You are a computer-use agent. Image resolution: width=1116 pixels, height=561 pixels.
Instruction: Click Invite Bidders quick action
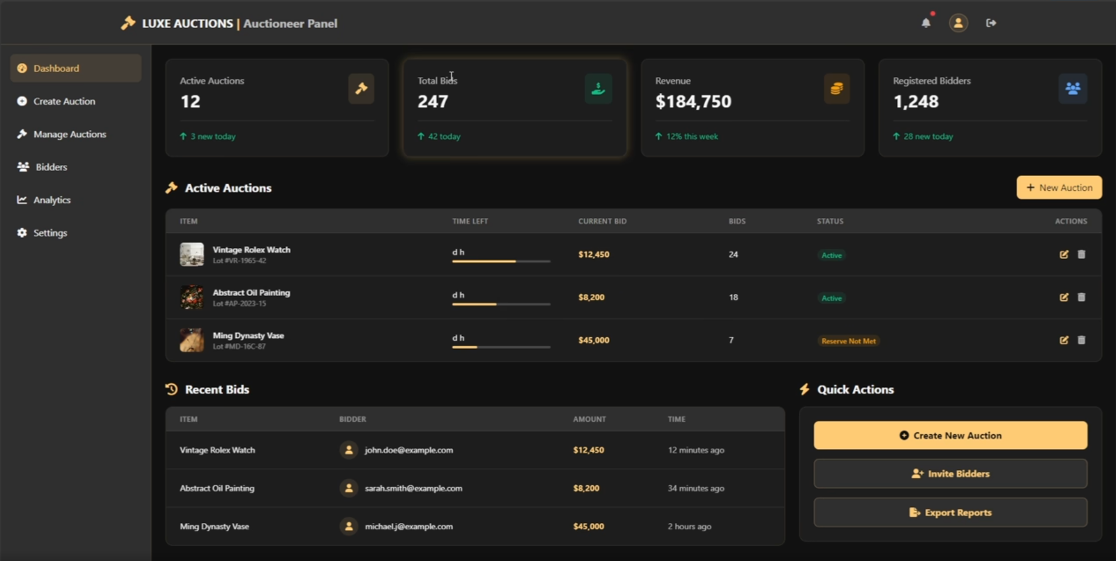click(x=950, y=473)
